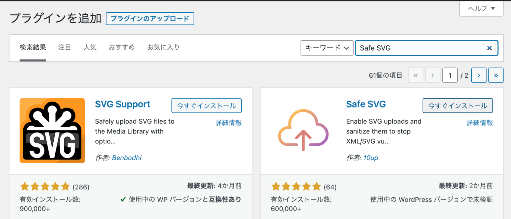Screen dimensions: 511x219
Task: Open 詳細情報 for Safe SVG
Action: [480, 123]
